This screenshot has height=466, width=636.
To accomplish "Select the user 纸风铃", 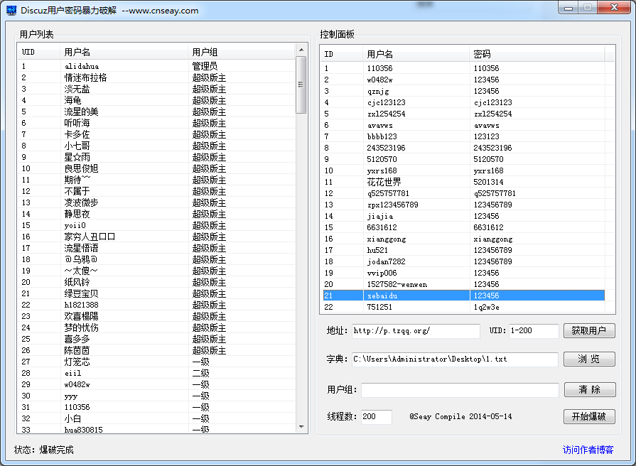I will (x=156, y=282).
